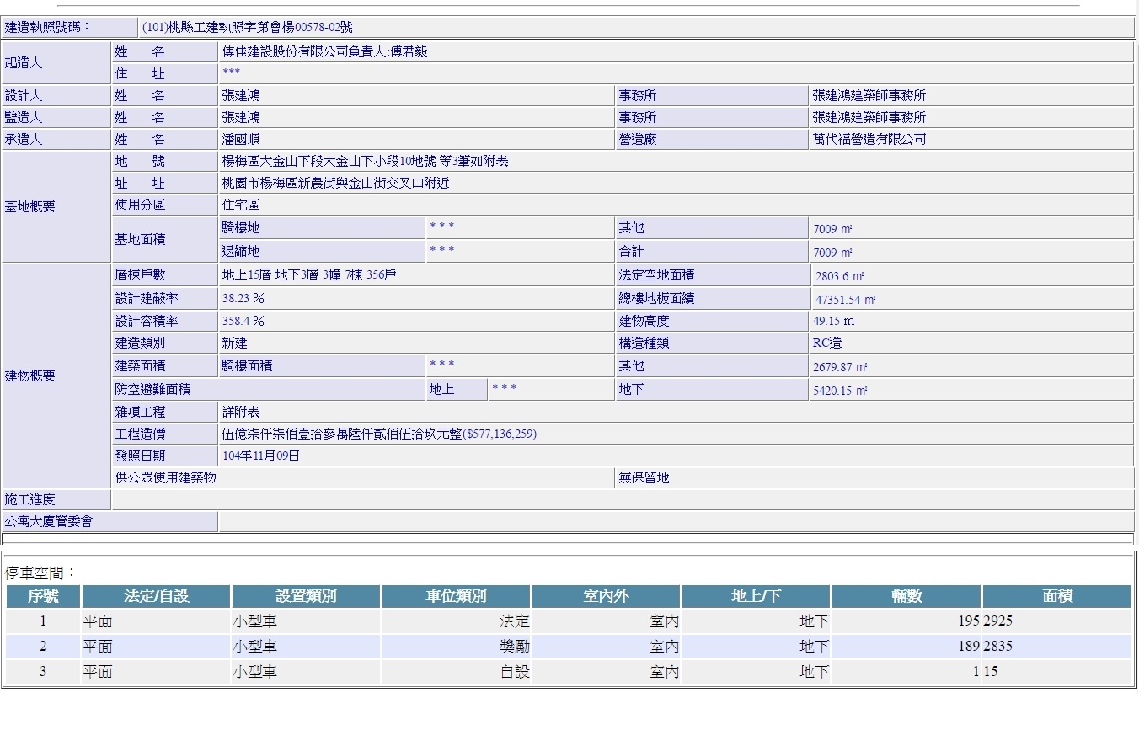Click the 面積 column header
The width and height of the screenshot is (1139, 746).
(1056, 596)
